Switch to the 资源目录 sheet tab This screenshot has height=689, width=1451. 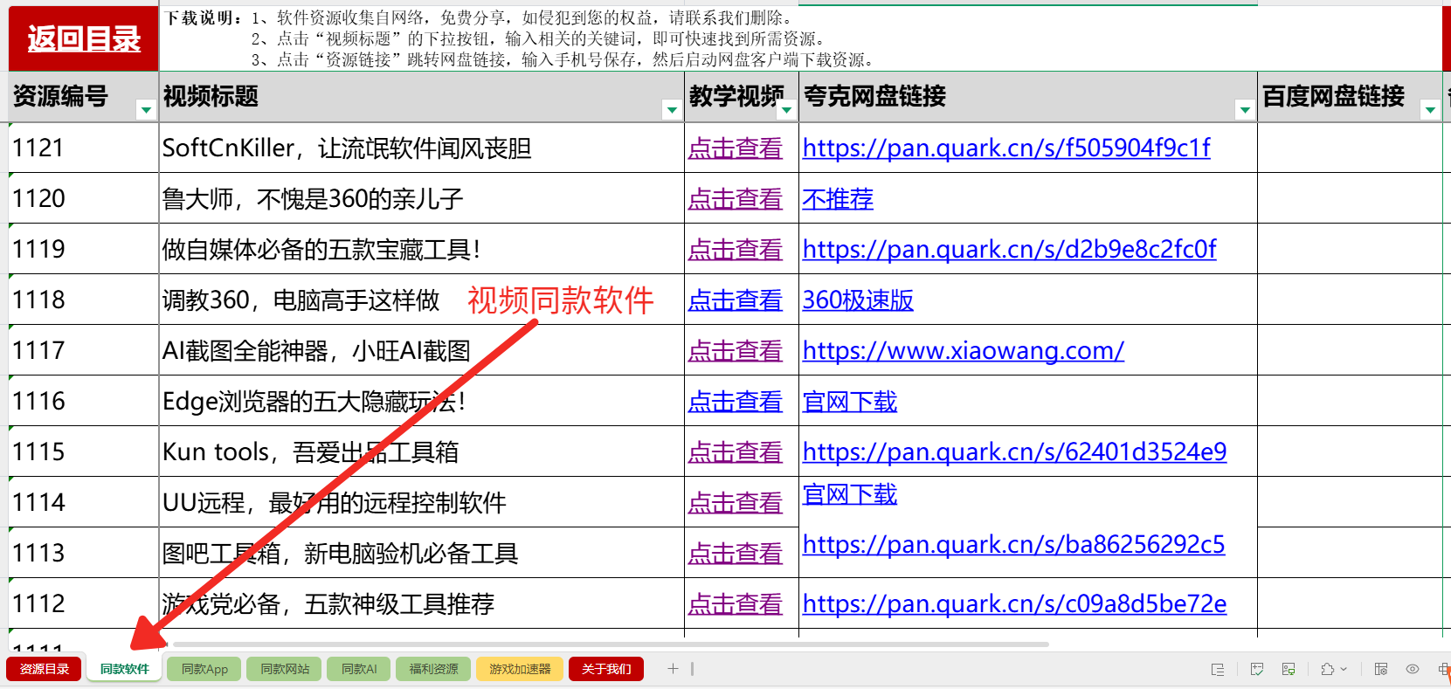point(44,669)
